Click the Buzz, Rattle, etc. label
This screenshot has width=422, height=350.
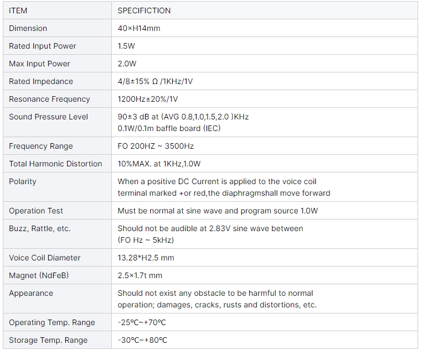click(40, 228)
